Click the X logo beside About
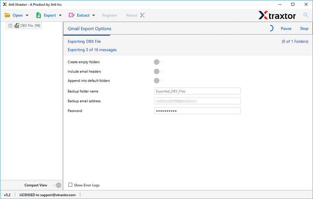The width and height of the screenshot is (313, 199). (x=142, y=15)
